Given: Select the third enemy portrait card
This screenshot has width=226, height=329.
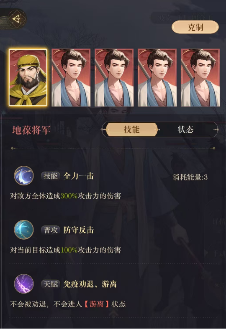Looking at the screenshot, I should pos(114,77).
